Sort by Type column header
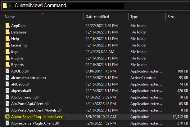190x127 pixels. click(134, 16)
